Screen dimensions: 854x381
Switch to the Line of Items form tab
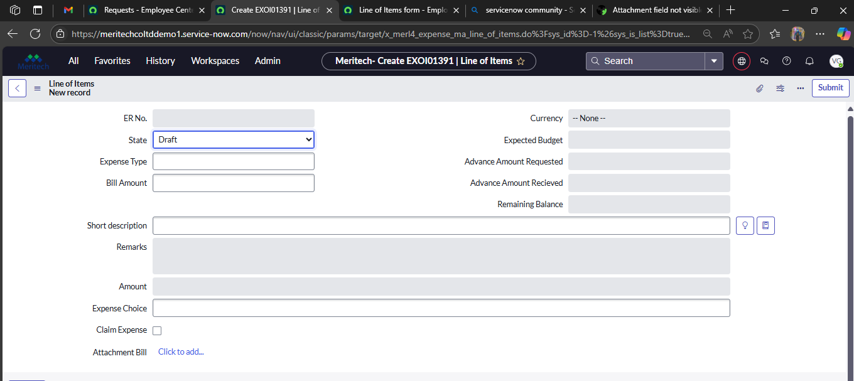[402, 10]
